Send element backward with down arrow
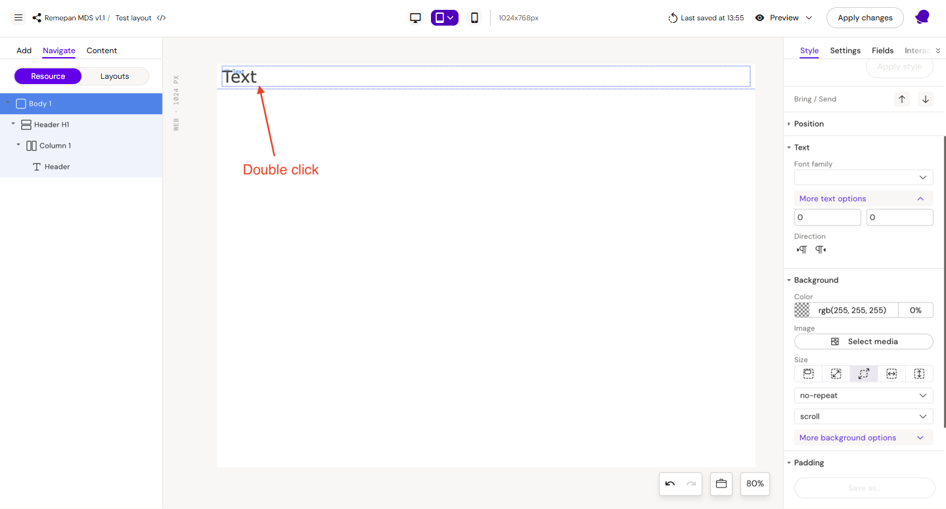 click(x=926, y=99)
